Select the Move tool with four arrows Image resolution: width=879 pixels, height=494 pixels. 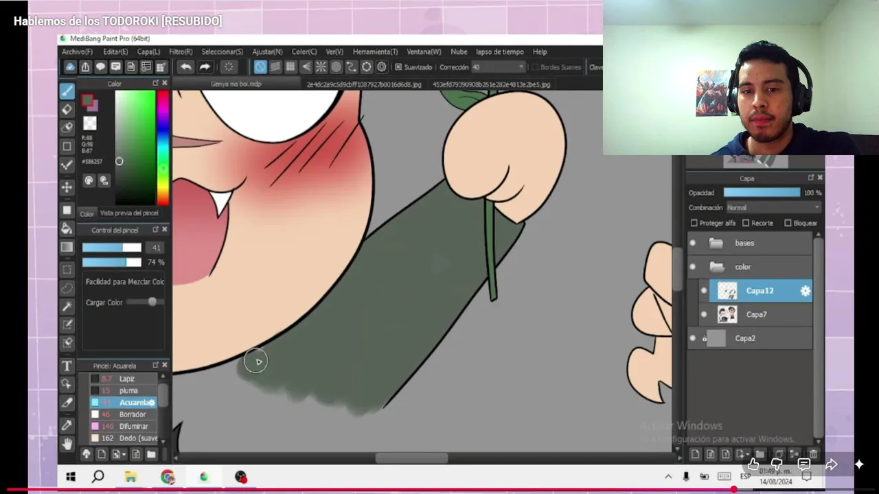[x=67, y=187]
